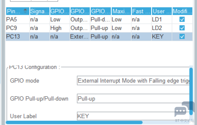
Task: Click the LD1 user label cell
Action: click(162, 19)
